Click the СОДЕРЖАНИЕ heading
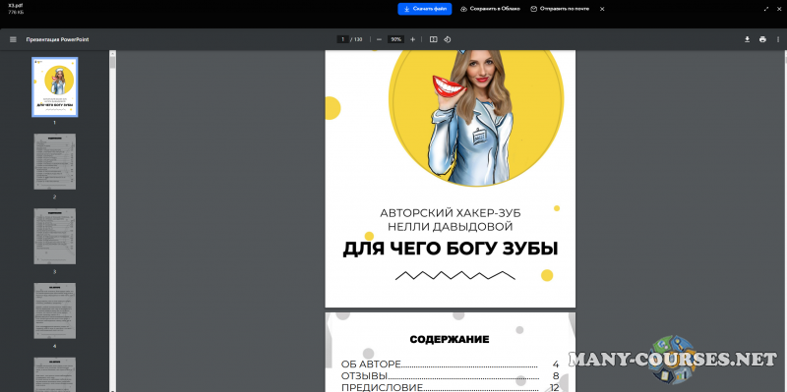 pyautogui.click(x=450, y=340)
